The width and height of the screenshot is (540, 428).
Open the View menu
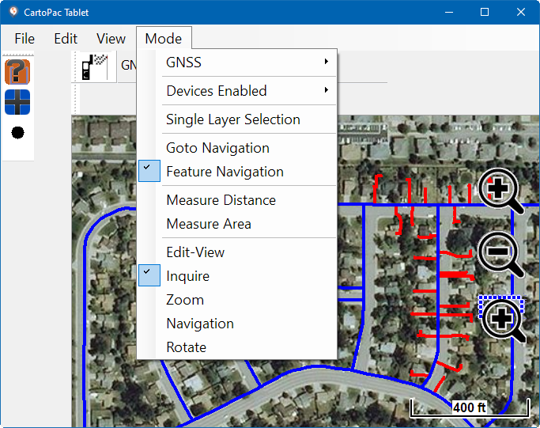[111, 39]
